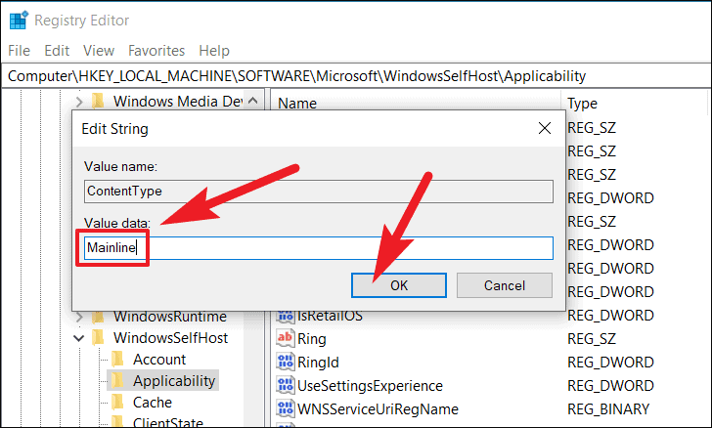Click OK in Edit String dialog
This screenshot has height=428, width=712.
pyautogui.click(x=399, y=285)
